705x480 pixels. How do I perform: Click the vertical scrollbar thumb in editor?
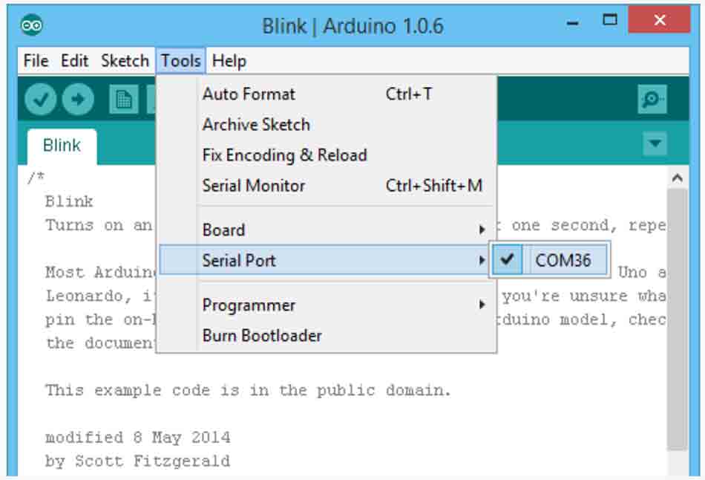click(677, 320)
